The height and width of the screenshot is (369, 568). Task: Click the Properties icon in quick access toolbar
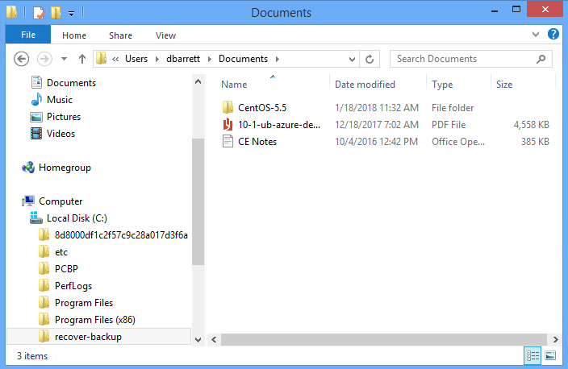tap(39, 13)
